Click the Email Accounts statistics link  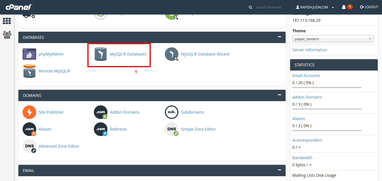coord(306,76)
